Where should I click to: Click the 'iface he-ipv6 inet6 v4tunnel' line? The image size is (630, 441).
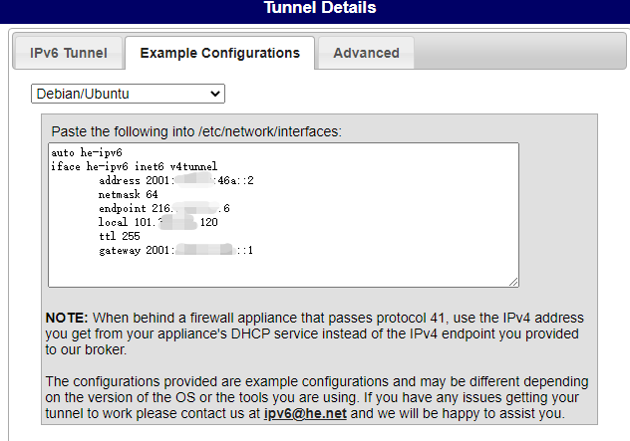134,166
